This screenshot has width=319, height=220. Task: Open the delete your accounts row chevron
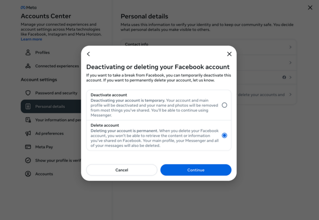290,95
